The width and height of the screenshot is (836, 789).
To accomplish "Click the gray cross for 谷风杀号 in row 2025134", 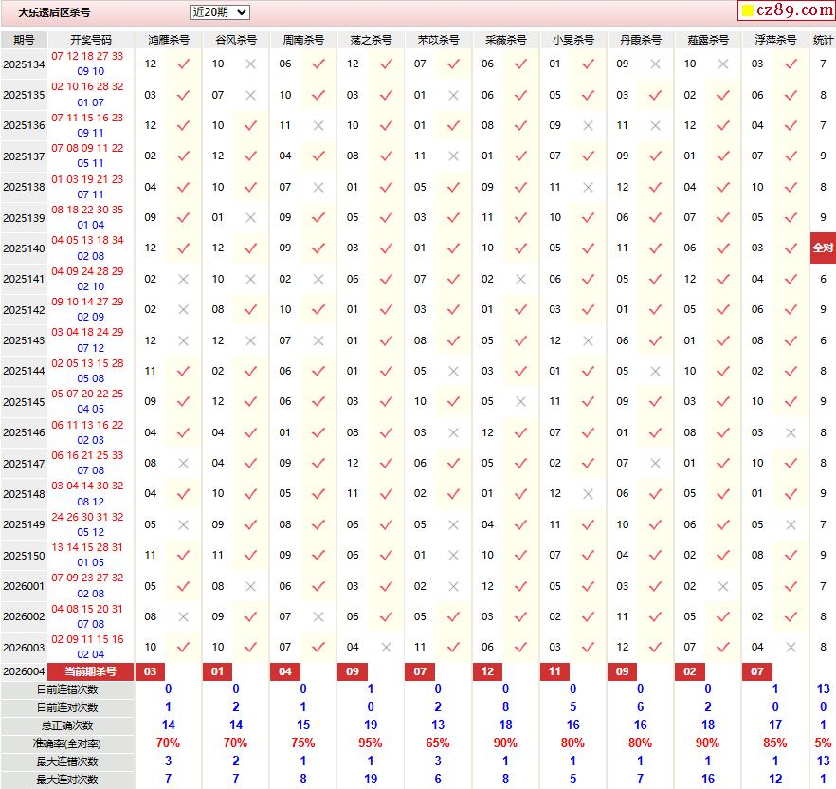I will [x=250, y=64].
